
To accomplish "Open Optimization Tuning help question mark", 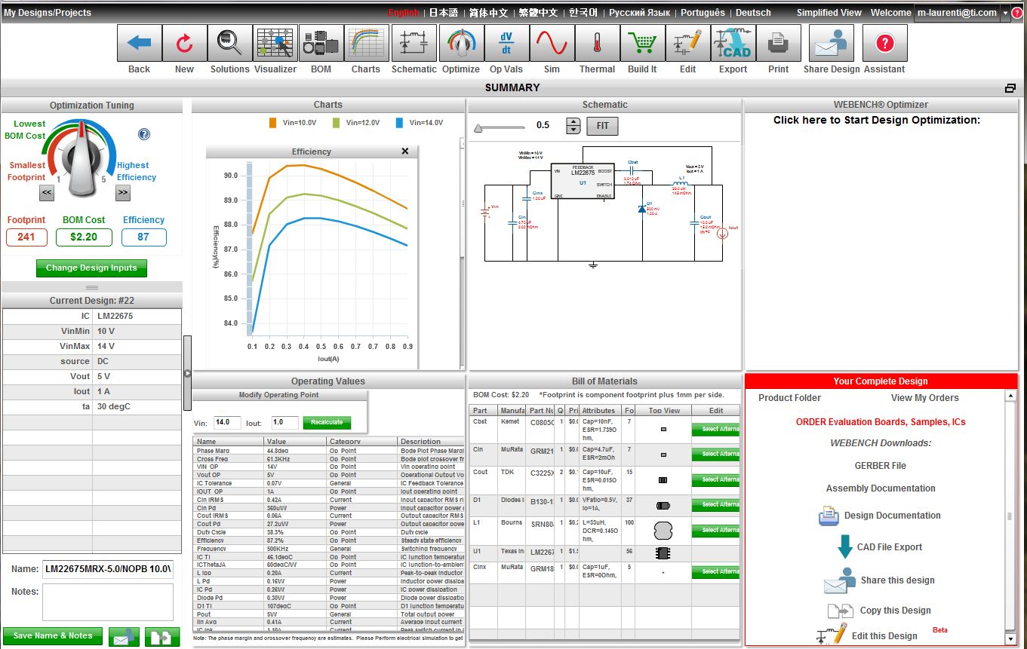I will (x=144, y=134).
